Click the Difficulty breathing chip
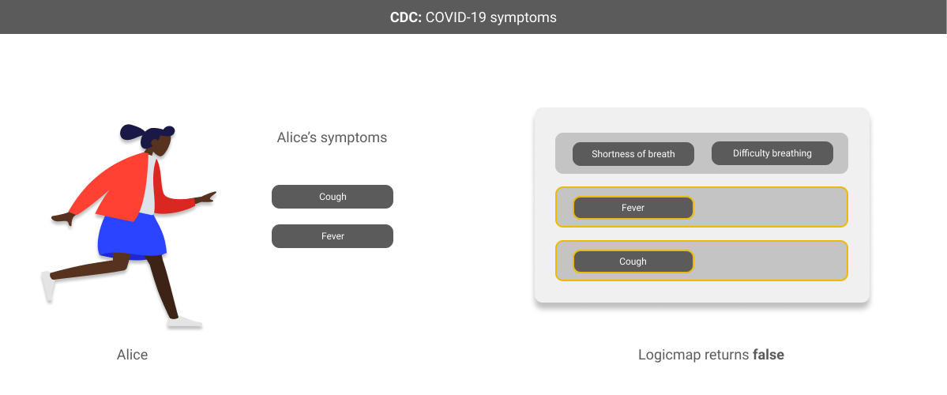The width and height of the screenshot is (947, 395). click(x=772, y=153)
